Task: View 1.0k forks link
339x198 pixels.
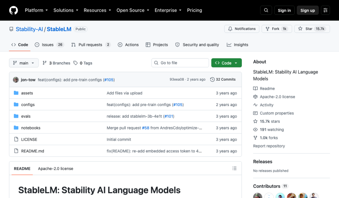Action: pos(266,138)
